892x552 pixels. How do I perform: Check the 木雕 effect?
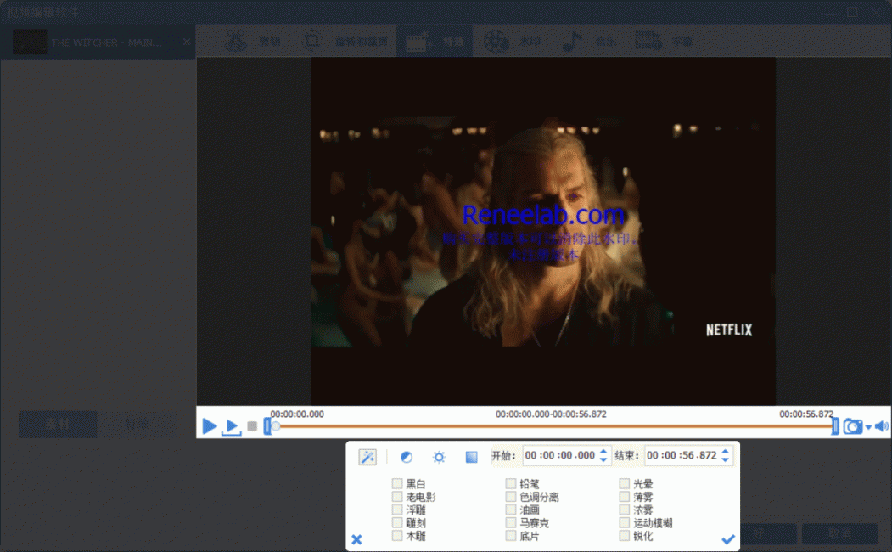[x=397, y=536]
